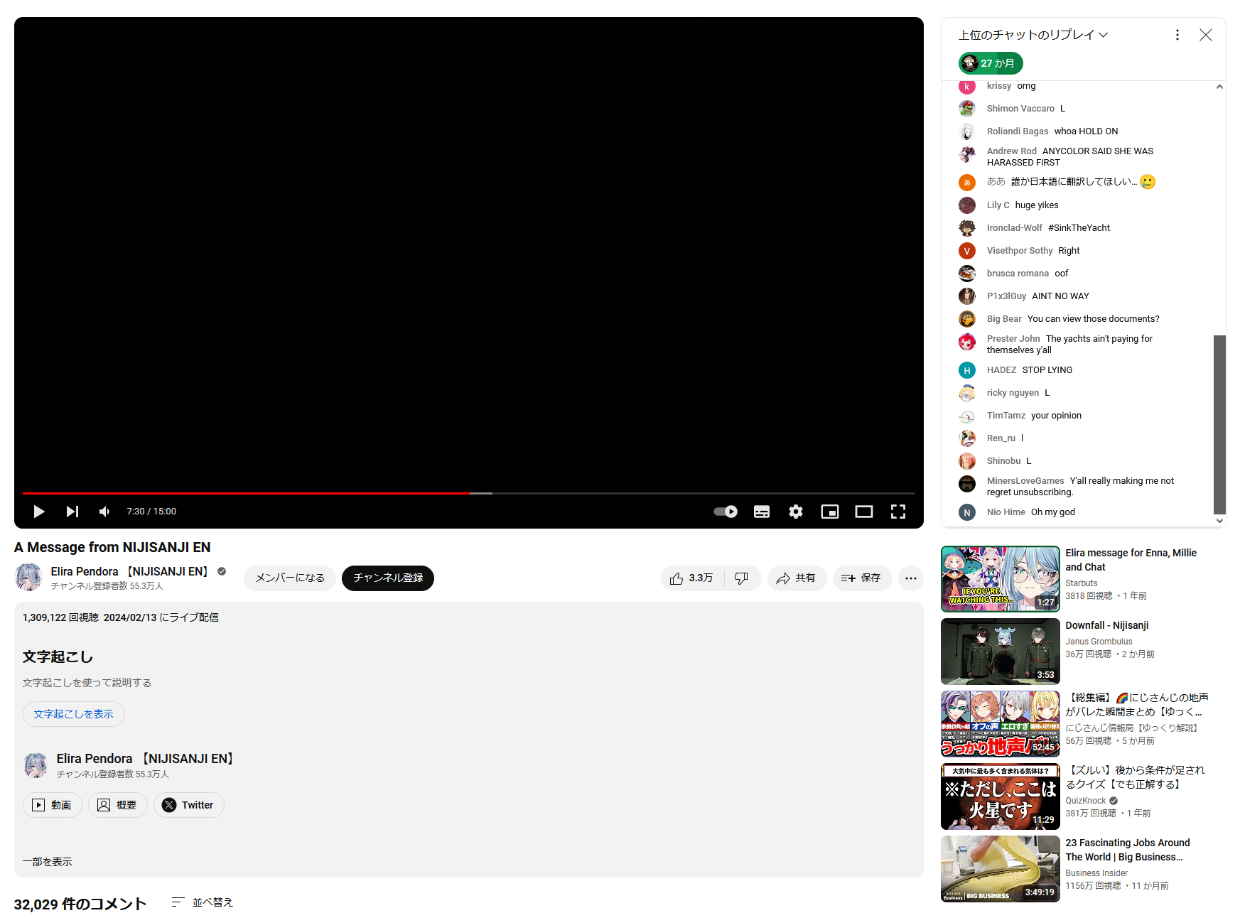Expand description via 一部を表示
Viewport: 1240px width, 913px height.
47,862
